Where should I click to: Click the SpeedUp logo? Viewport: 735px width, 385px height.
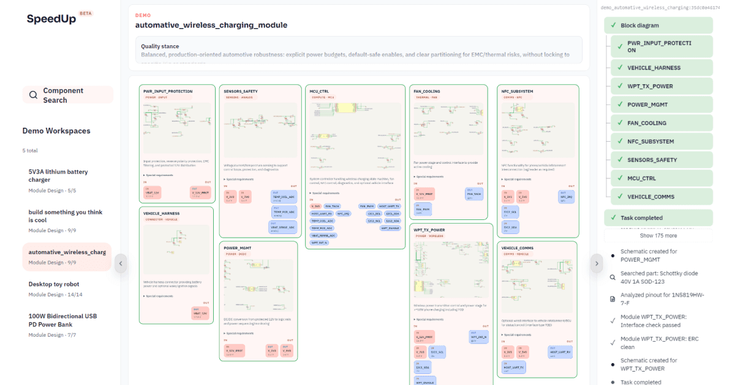point(51,18)
